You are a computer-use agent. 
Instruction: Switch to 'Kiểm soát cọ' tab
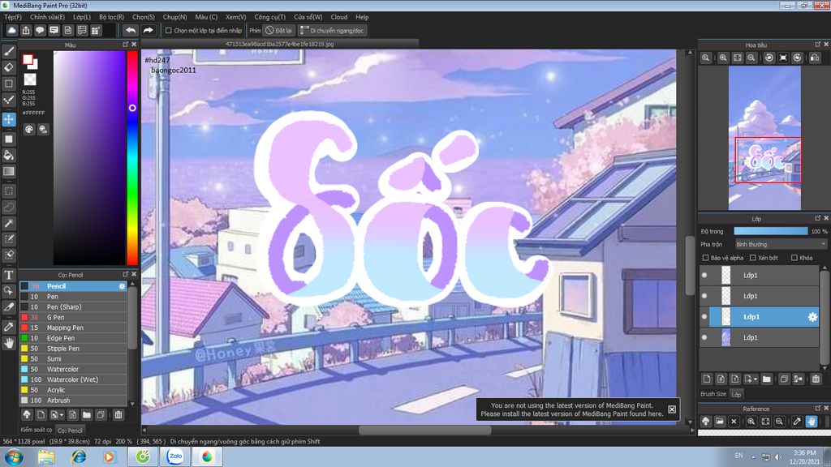pyautogui.click(x=36, y=430)
